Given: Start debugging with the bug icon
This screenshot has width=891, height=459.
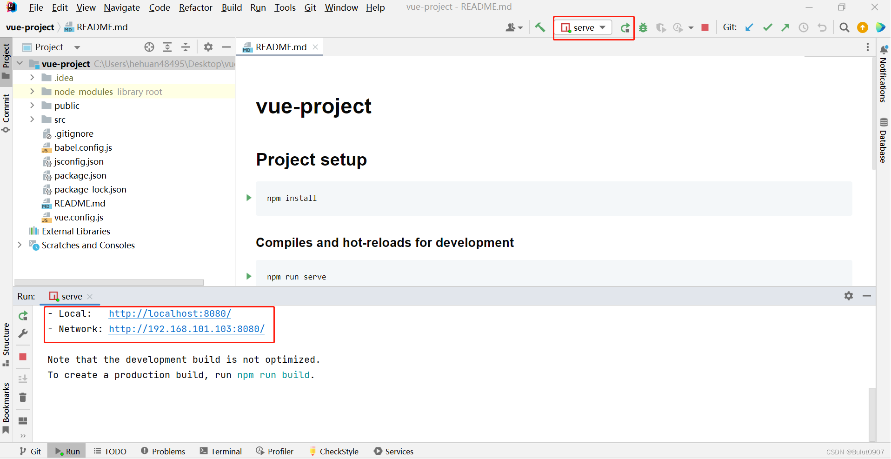Looking at the screenshot, I should (x=643, y=28).
